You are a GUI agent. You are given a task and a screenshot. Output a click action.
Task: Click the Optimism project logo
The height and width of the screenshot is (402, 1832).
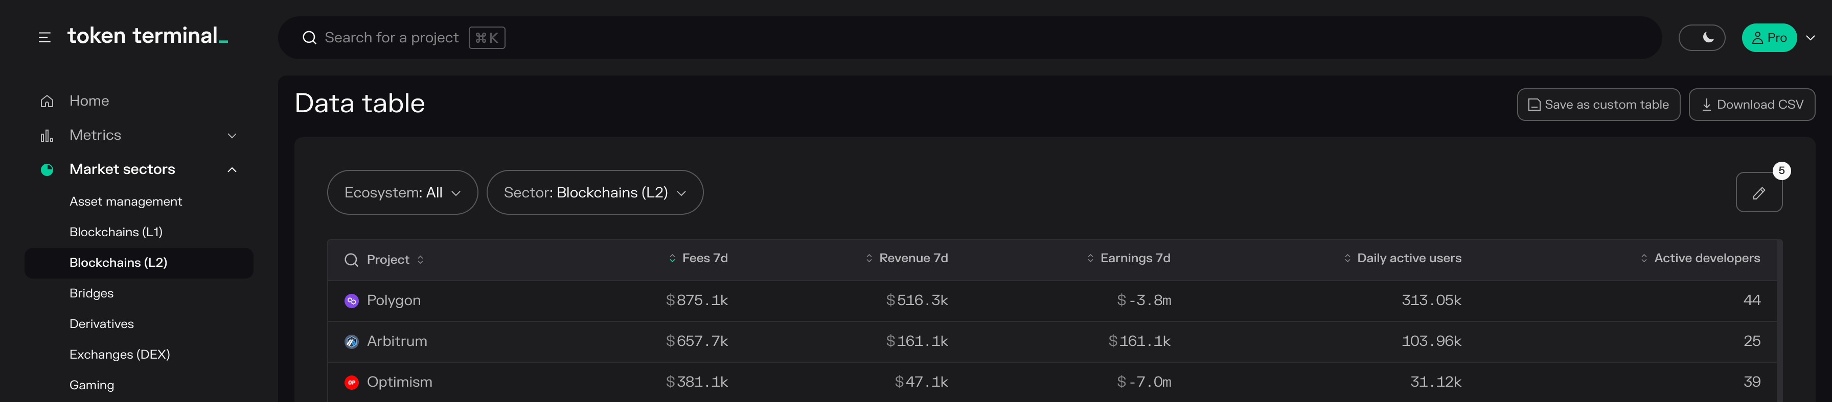351,383
